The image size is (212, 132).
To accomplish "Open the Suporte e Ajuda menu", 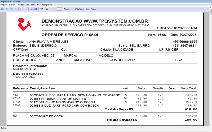I will (x=23, y=5).
